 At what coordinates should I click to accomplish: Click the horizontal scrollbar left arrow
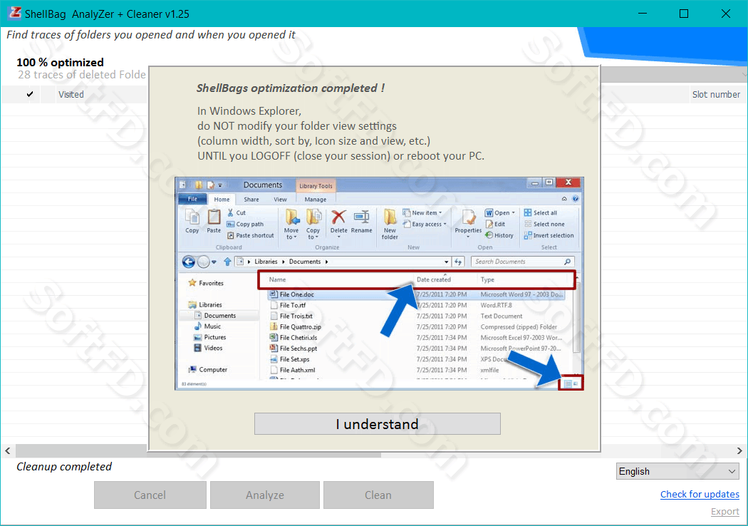(x=8, y=450)
